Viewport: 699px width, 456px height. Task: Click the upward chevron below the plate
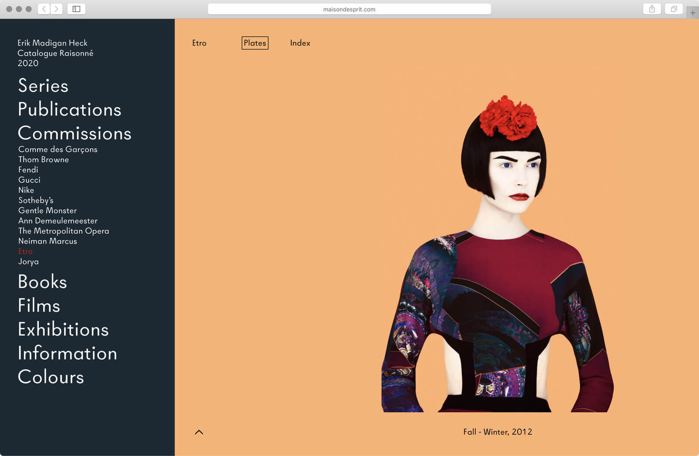pos(199,432)
